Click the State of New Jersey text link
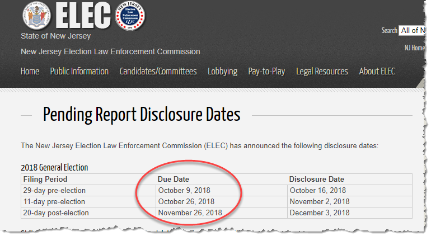The image size is (431, 236). pos(55,36)
